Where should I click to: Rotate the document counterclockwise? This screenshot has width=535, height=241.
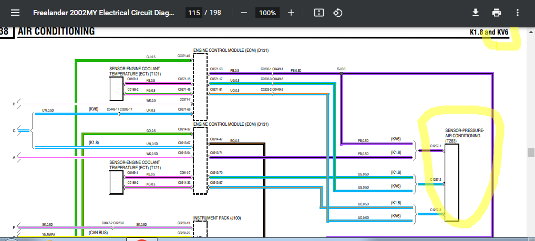pos(337,13)
